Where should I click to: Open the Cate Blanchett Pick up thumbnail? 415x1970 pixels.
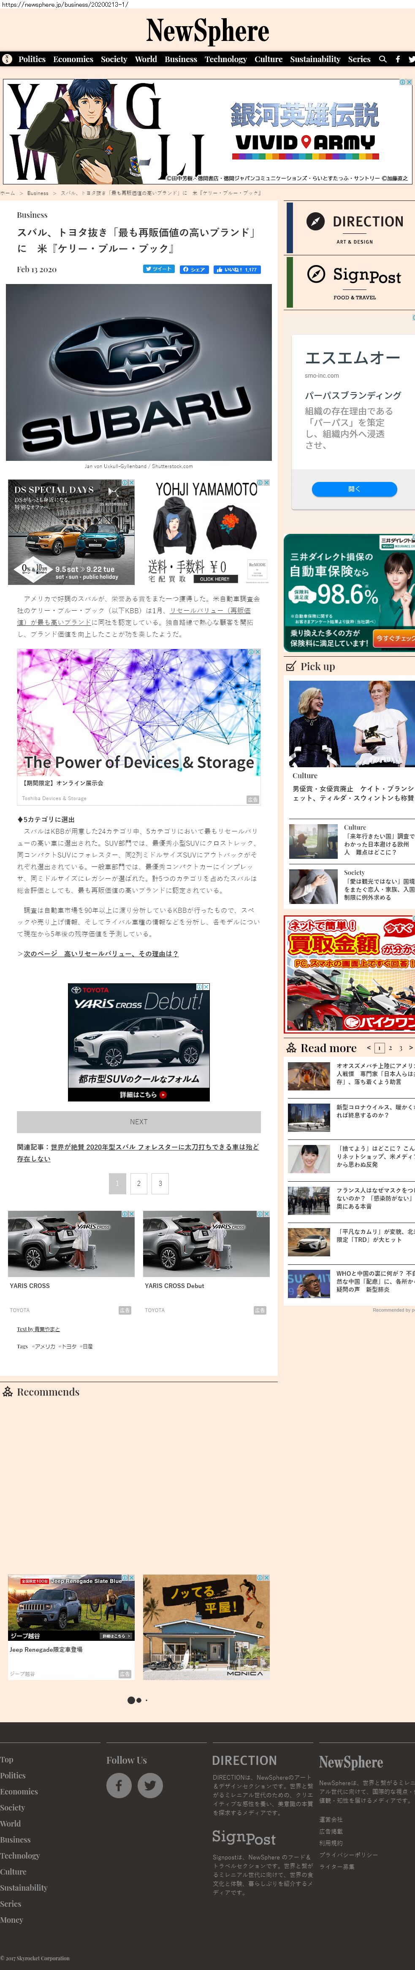[351, 723]
